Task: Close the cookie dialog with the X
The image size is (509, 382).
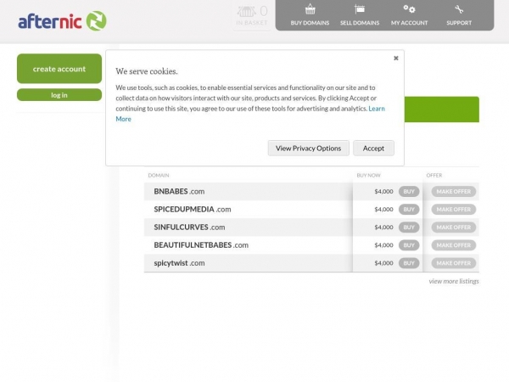Action: (x=395, y=58)
